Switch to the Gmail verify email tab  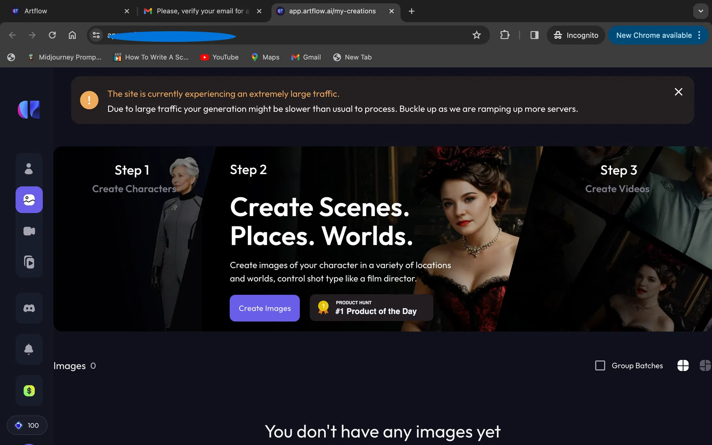[x=199, y=11]
